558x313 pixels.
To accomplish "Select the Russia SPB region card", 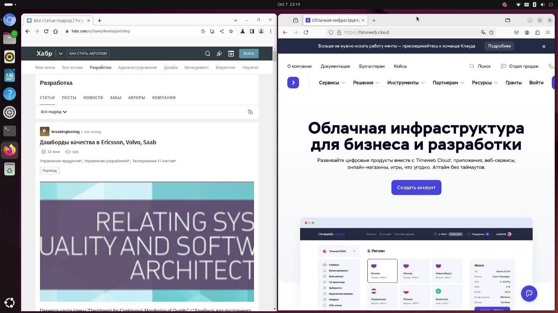I will click(382, 271).
